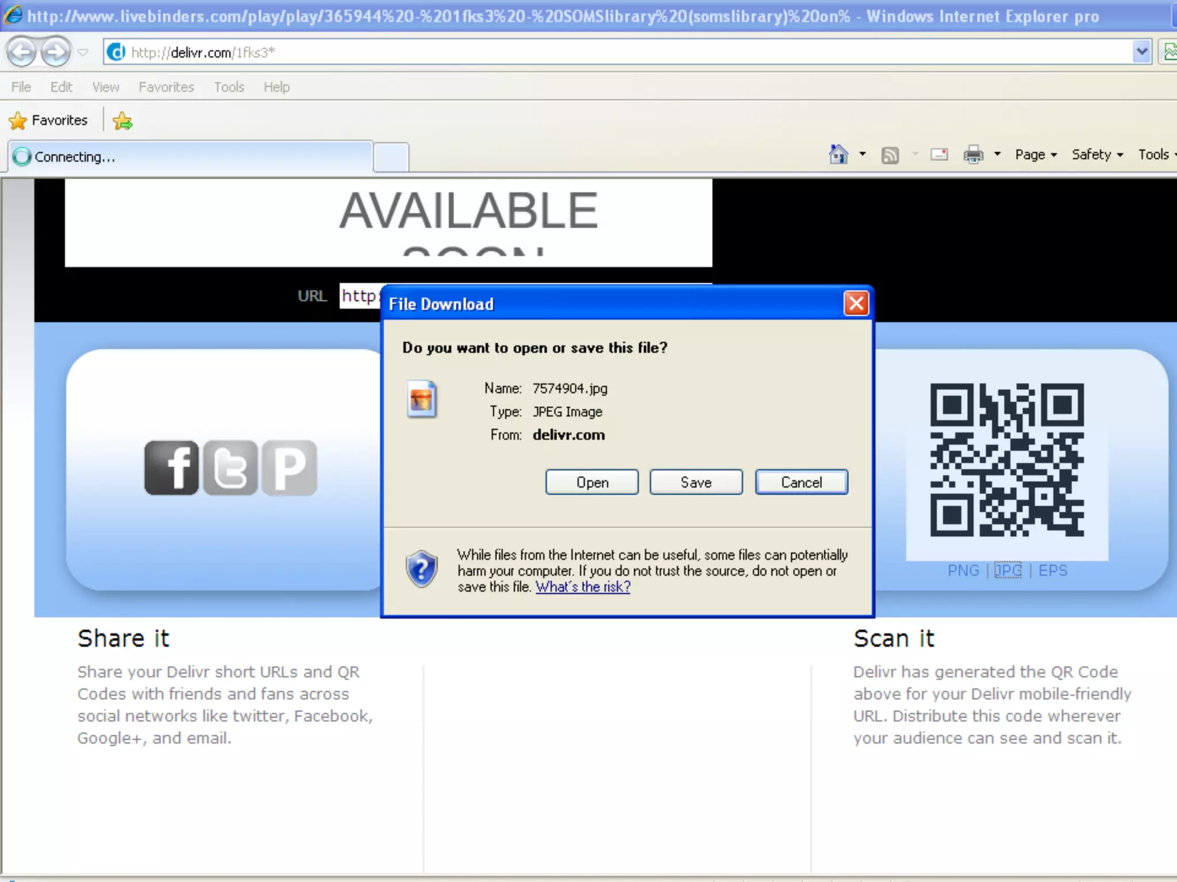This screenshot has width=1177, height=882.
Task: Open the Tools menu in the menu bar
Action: coord(229,87)
